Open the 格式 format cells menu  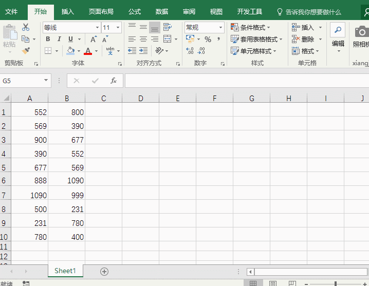click(305, 51)
